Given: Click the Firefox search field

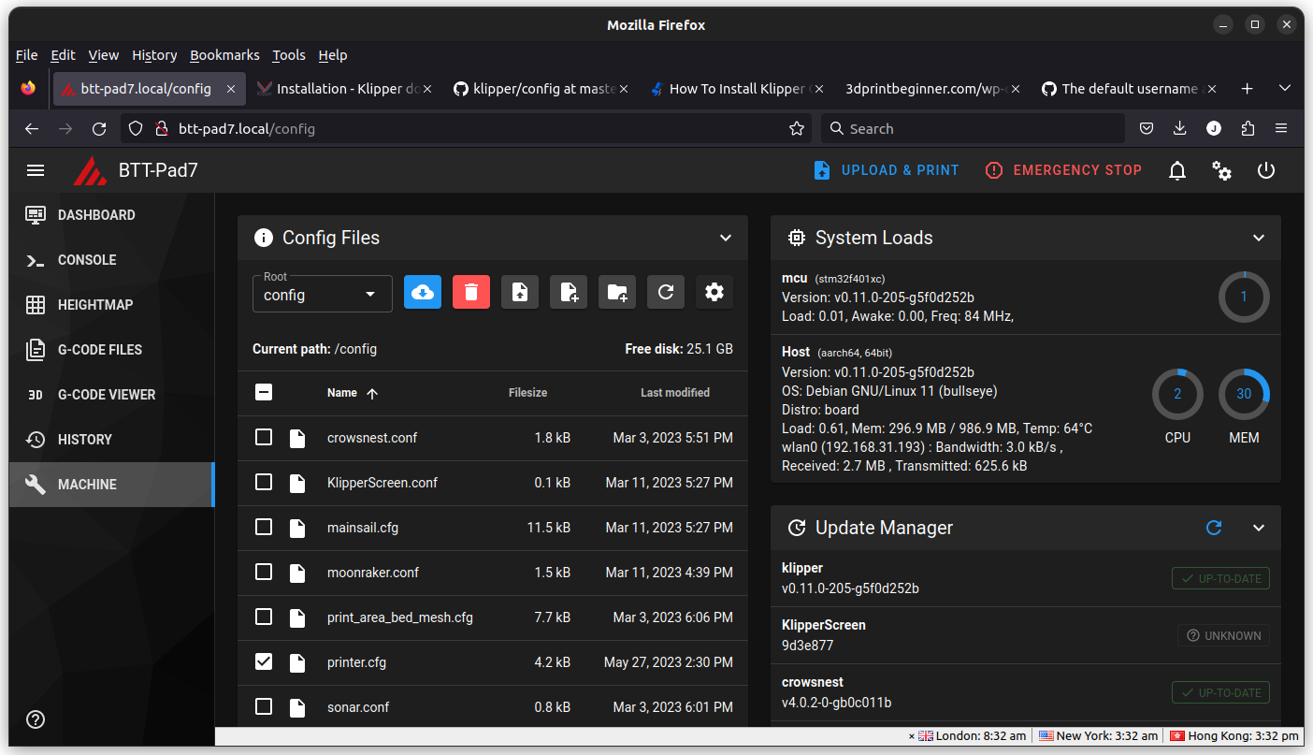Looking at the screenshot, I should (973, 128).
